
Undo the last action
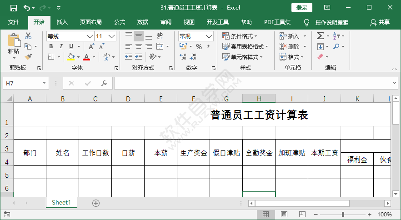pos(27,8)
